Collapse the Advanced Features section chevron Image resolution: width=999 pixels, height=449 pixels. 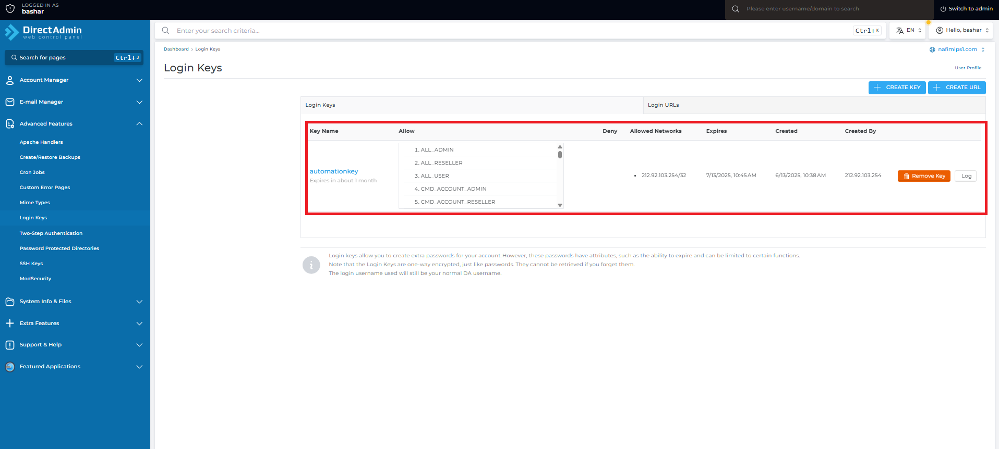[139, 124]
